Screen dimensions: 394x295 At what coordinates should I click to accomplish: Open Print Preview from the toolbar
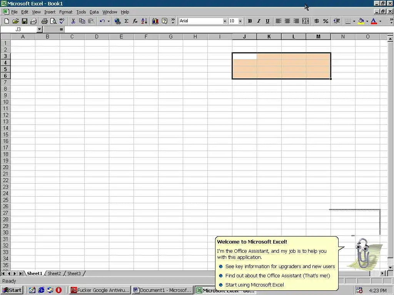[53, 21]
